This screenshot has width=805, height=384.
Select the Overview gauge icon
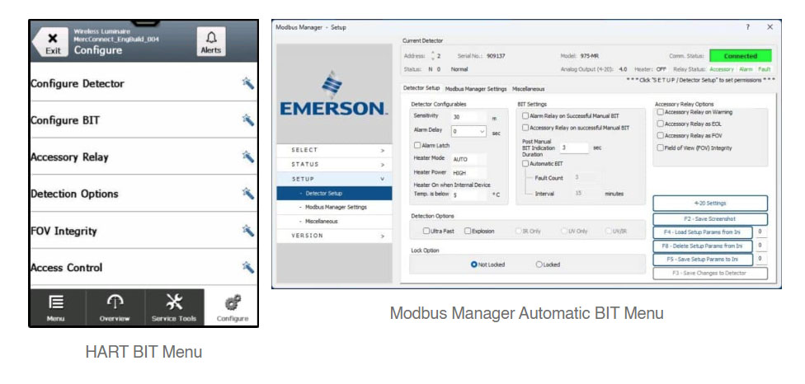pos(115,303)
